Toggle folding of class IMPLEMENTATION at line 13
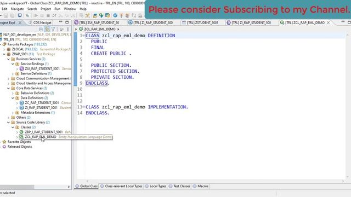 pos(84,107)
